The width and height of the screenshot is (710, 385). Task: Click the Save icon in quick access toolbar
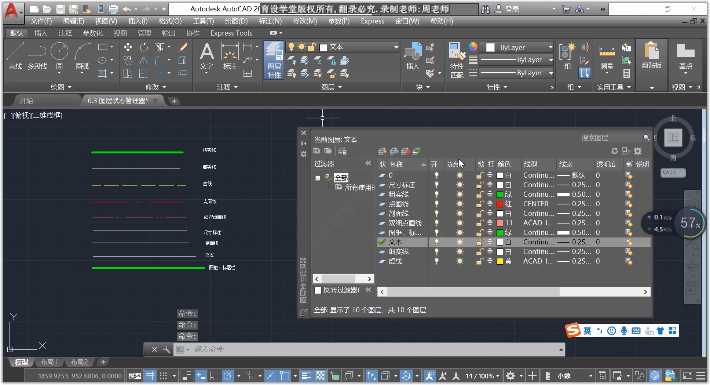tap(60, 9)
